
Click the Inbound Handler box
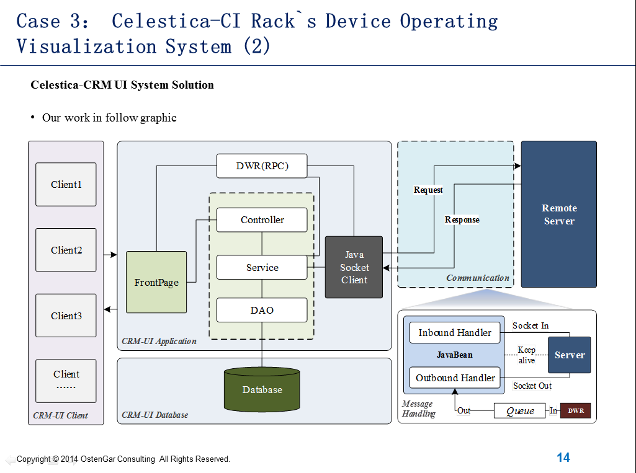pos(455,333)
